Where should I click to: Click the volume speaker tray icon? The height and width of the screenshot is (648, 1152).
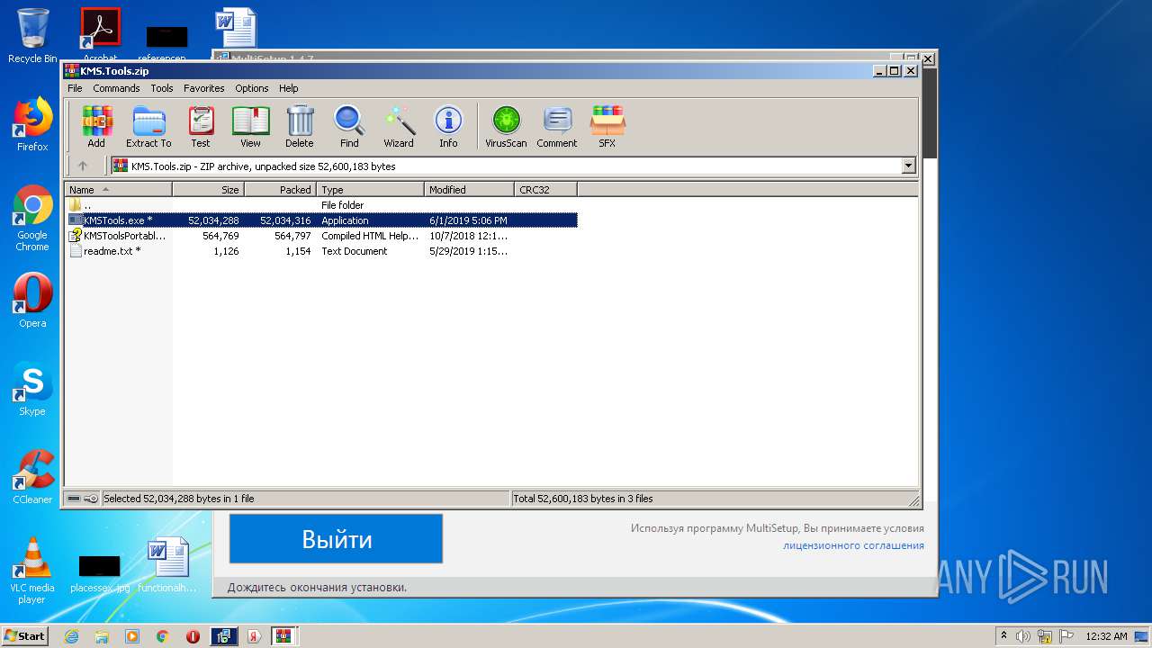tap(1023, 636)
